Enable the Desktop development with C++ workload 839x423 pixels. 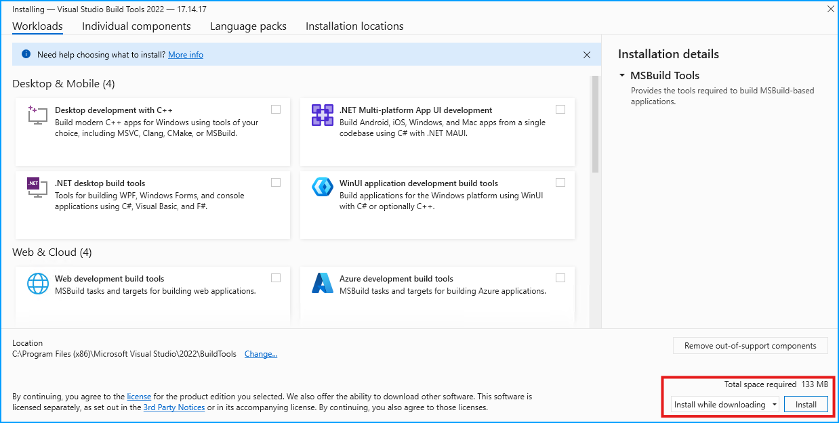tap(276, 108)
